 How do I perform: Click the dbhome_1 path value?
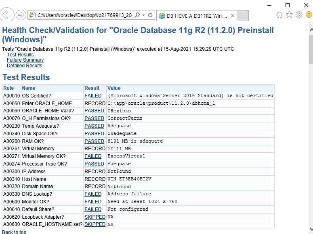(161, 103)
